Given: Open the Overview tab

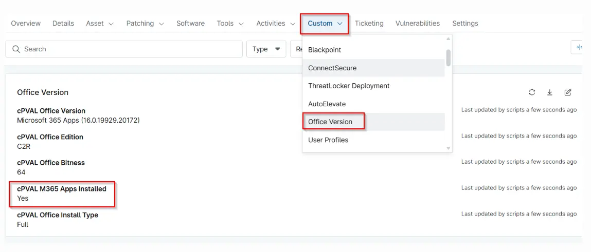Looking at the screenshot, I should tap(26, 23).
